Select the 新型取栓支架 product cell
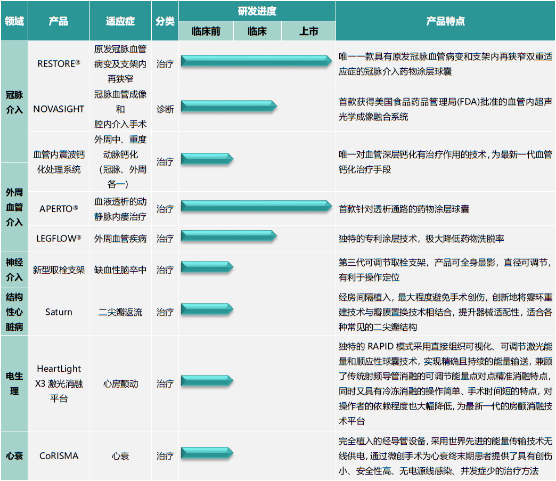Image resolution: width=556 pixels, height=481 pixels. (x=59, y=270)
